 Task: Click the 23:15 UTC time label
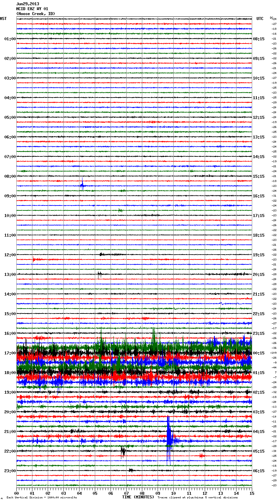coord(259,333)
